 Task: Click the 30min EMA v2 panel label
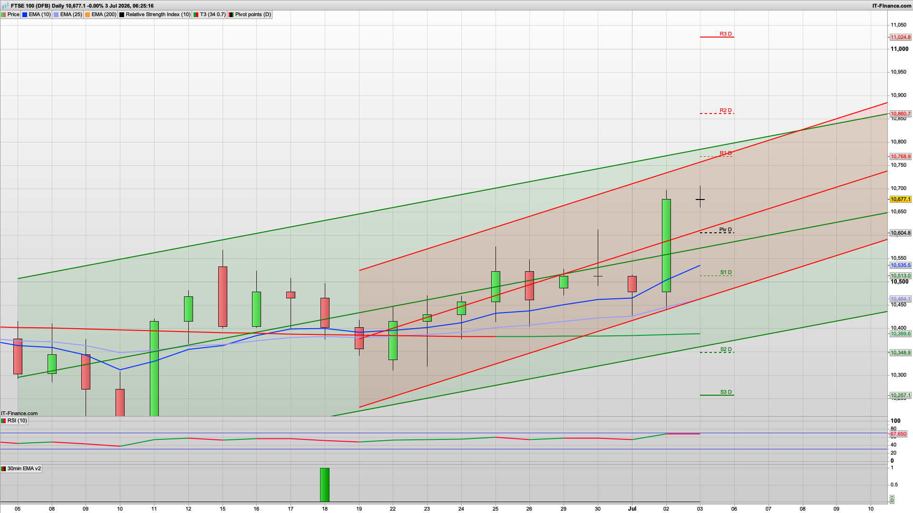coord(21,469)
